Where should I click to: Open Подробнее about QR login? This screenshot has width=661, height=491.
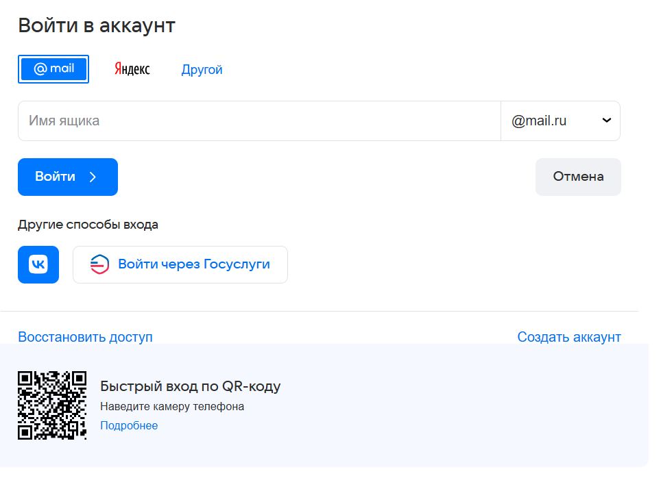pyautogui.click(x=128, y=425)
